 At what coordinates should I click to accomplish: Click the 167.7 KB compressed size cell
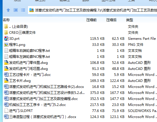[117, 93]
